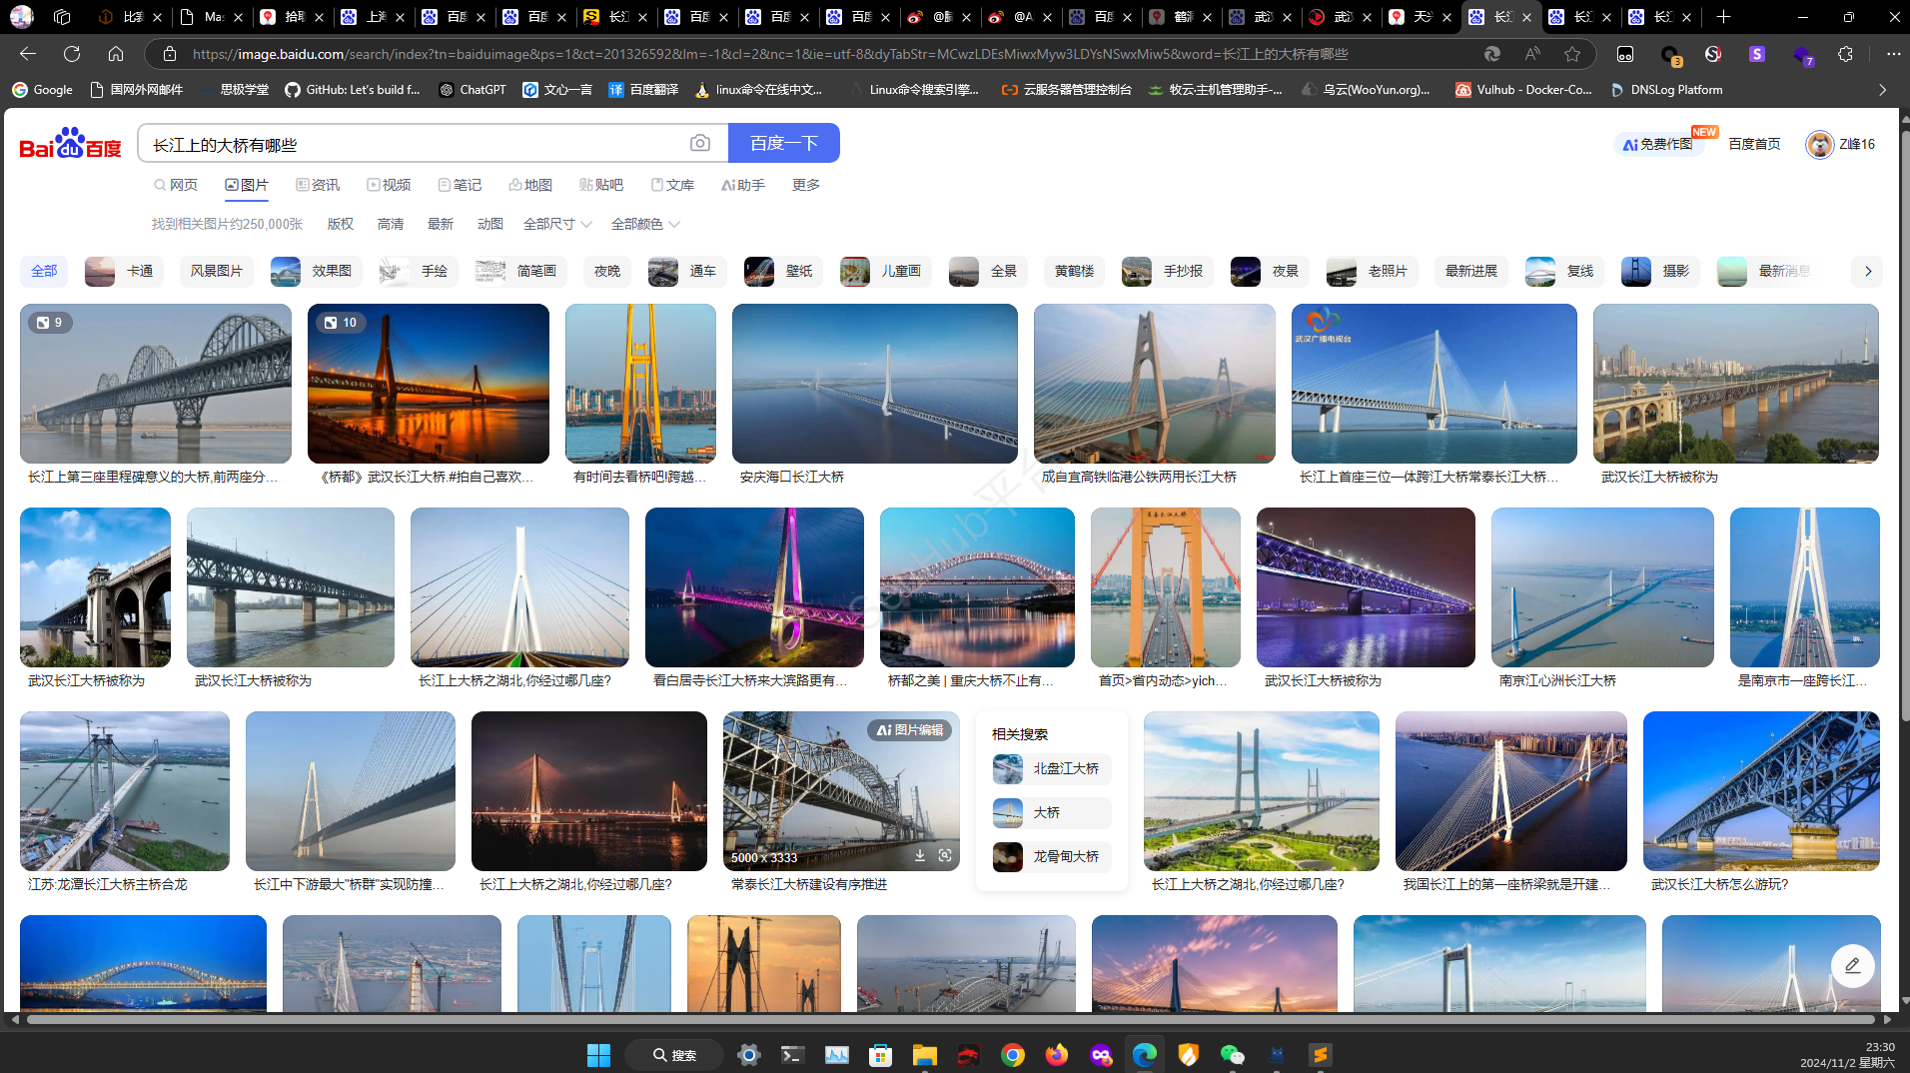Click the browser back arrow
The width and height of the screenshot is (1910, 1073).
28,54
